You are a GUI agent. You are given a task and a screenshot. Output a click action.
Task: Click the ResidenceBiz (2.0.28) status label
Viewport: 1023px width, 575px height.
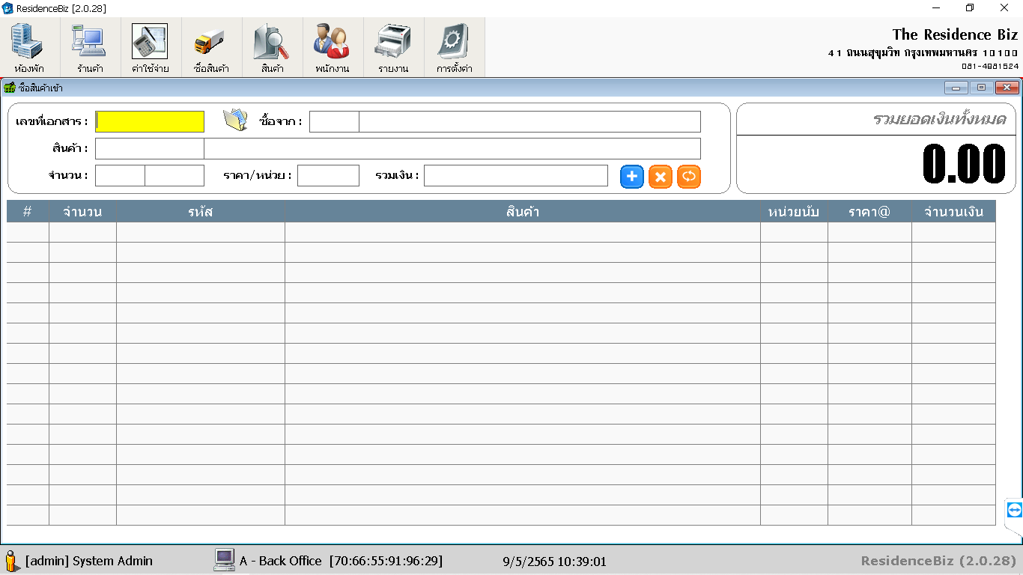(938, 561)
